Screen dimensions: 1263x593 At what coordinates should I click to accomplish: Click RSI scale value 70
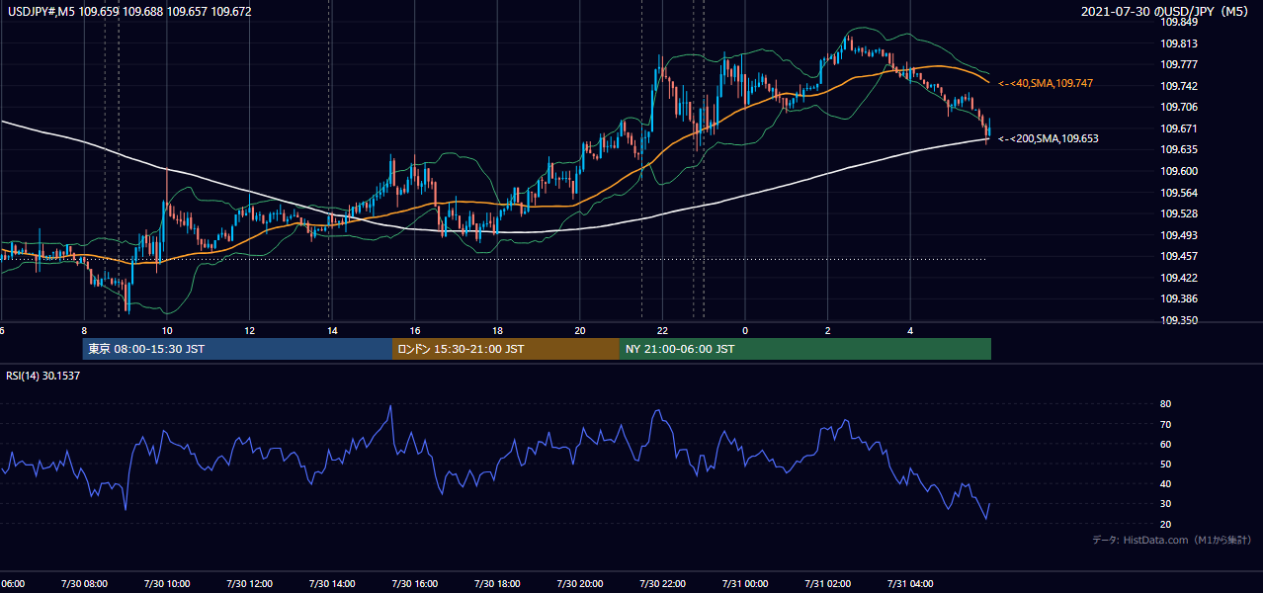pos(1166,425)
